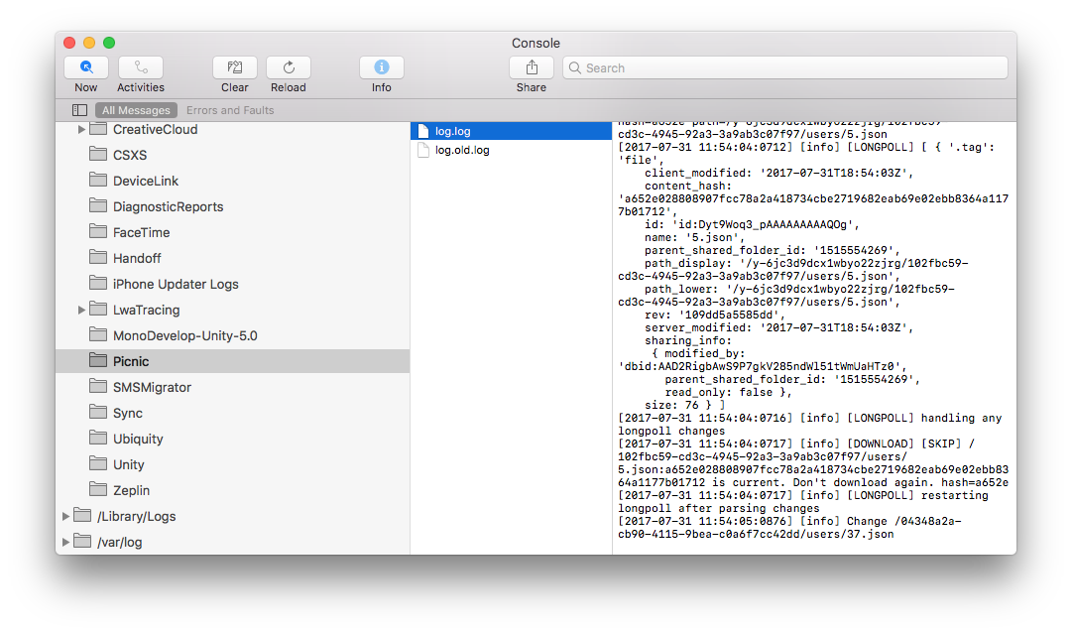Expand the LwaTracing folder triangle
Viewport: 1072px width, 634px height.
tap(81, 311)
